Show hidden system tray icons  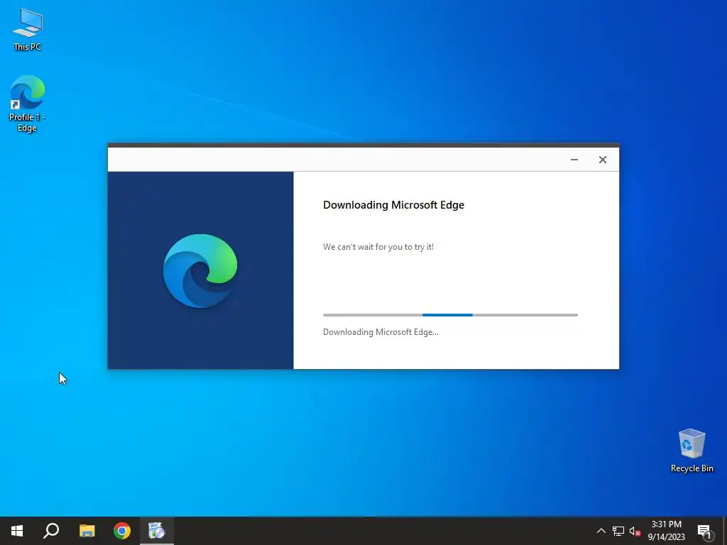click(601, 531)
